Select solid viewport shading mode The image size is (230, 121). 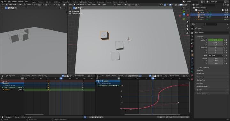point(181,5)
